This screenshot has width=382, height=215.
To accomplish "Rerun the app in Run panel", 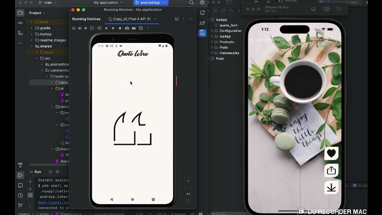I will (x=50, y=172).
